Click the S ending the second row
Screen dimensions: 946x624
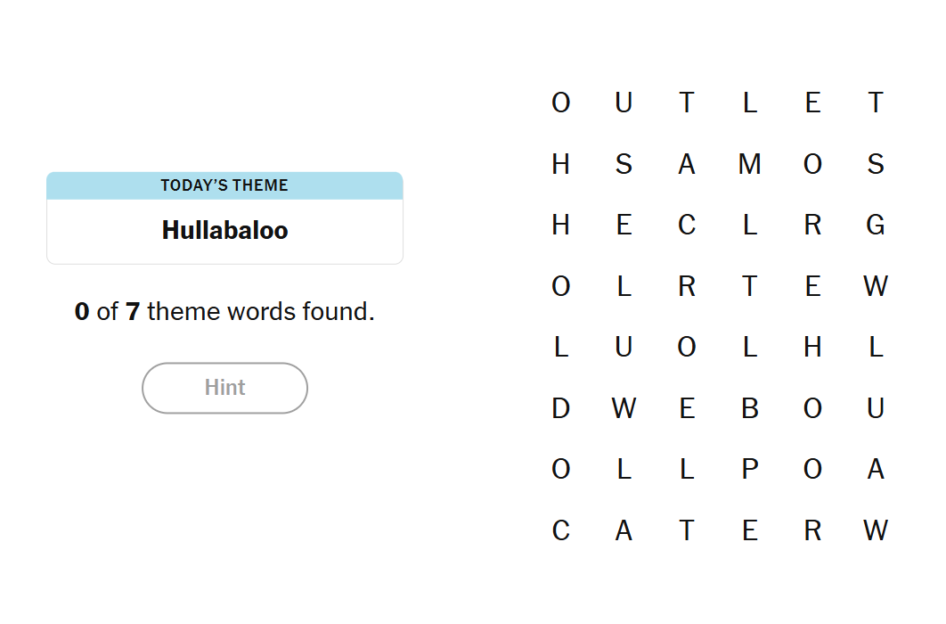click(x=876, y=164)
